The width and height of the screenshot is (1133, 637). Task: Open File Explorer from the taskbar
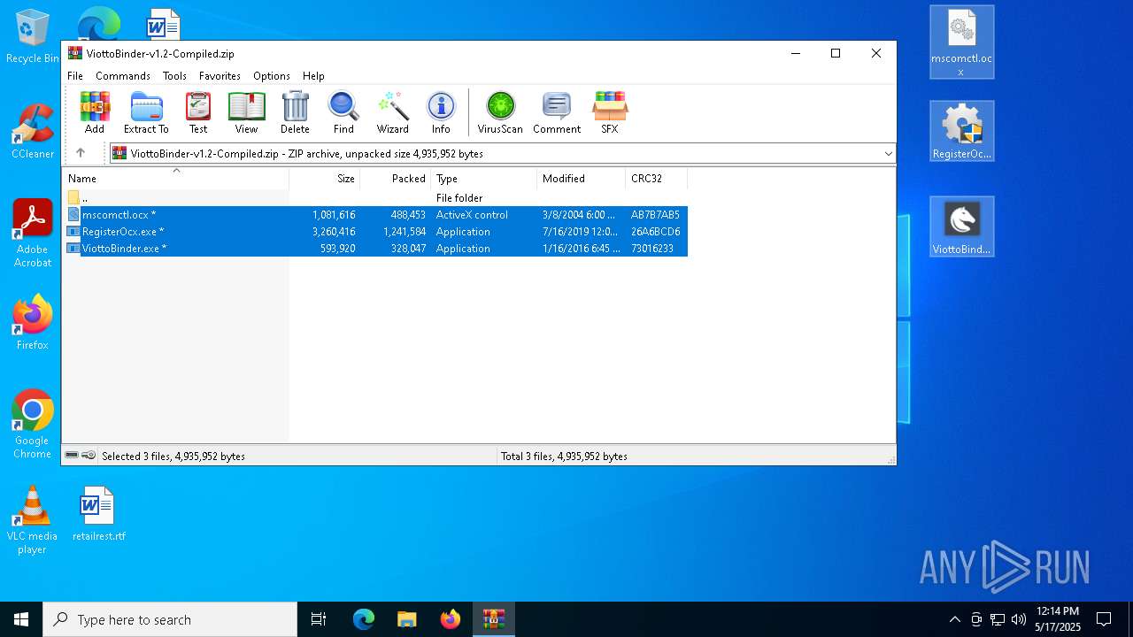pos(406,619)
